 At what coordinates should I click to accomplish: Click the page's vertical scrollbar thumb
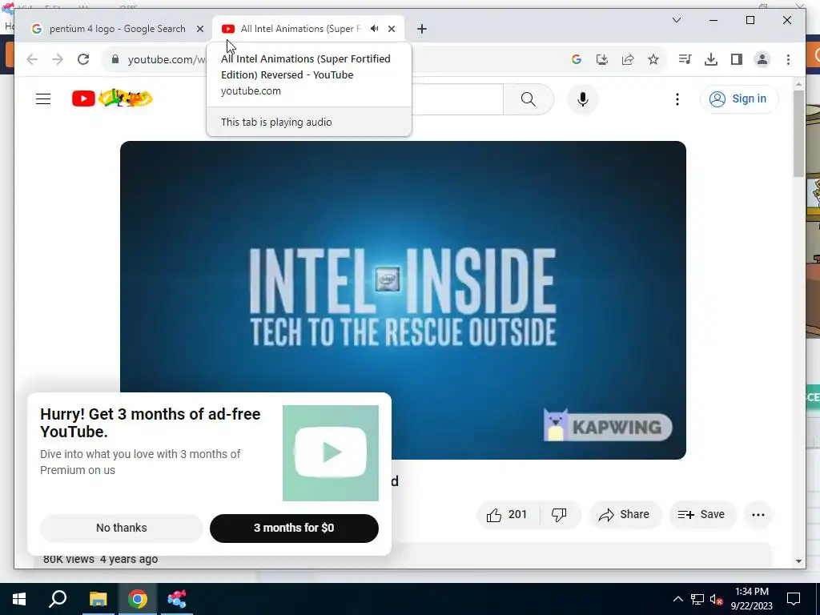[x=798, y=134]
